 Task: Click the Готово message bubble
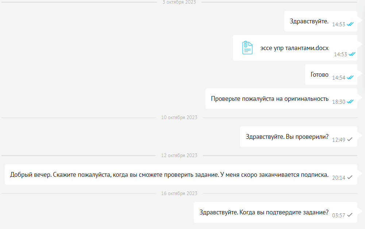click(x=319, y=74)
